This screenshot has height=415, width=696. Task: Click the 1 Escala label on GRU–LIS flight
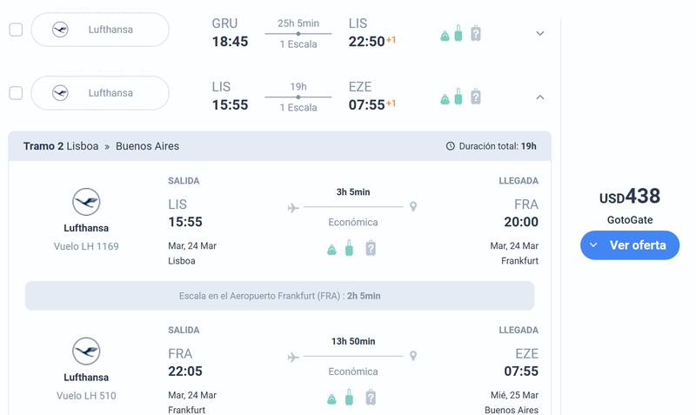pos(298,44)
